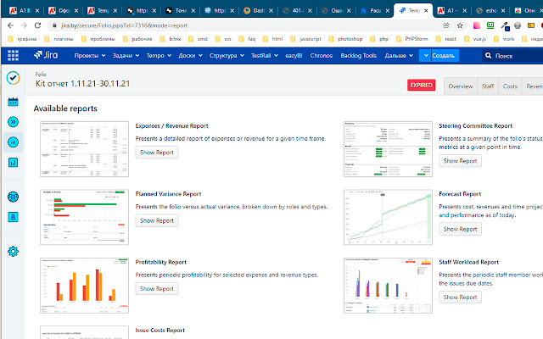
Task: Open the Jira app switcher grid icon
Action: [14, 55]
